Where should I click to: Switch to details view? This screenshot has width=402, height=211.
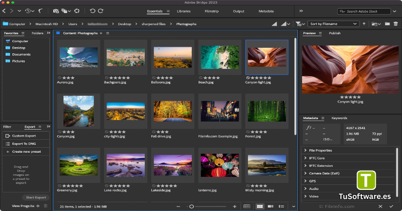click(270, 206)
